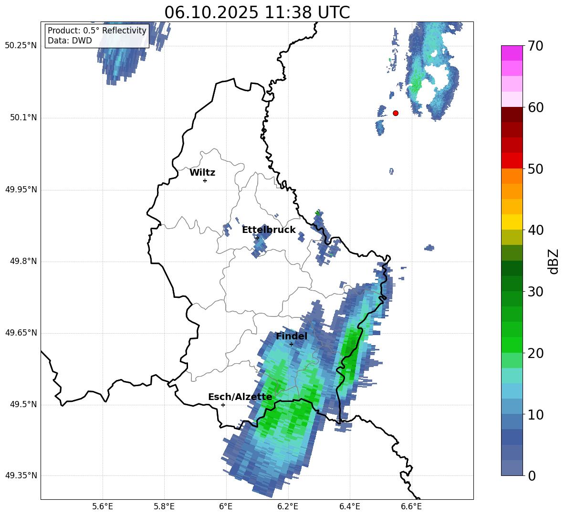Click the 6.6°E longitude label
This screenshot has height=516, width=565.
(411, 507)
